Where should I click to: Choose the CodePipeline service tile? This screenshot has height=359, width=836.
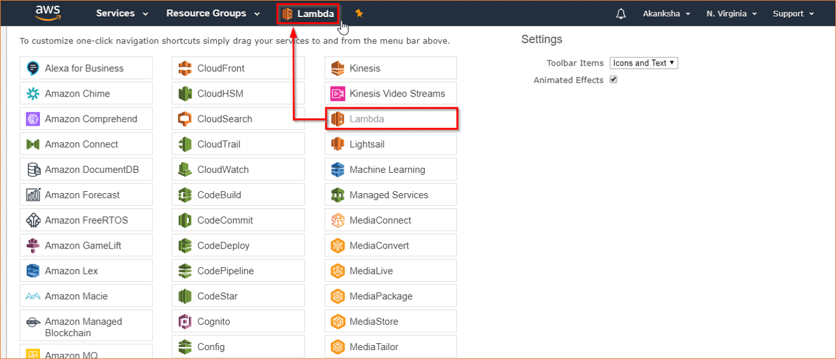(238, 271)
